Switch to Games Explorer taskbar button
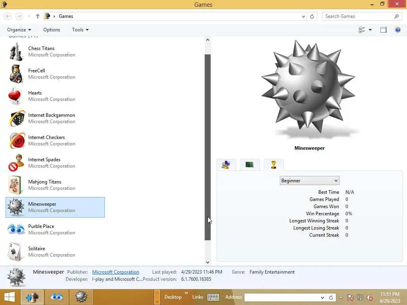This screenshot has width=407, height=305. point(32,297)
